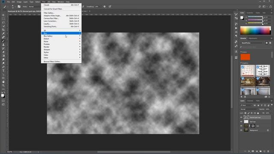Switch to the Channels tab
This screenshot has width=274, height=154.
click(250, 101)
